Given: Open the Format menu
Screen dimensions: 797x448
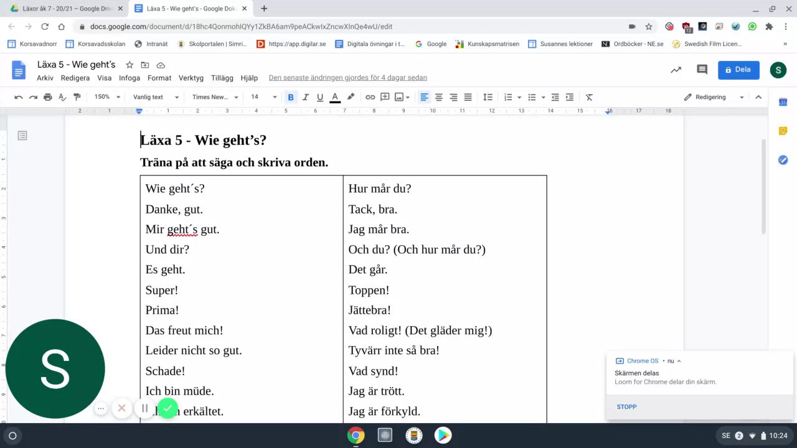Looking at the screenshot, I should 159,78.
